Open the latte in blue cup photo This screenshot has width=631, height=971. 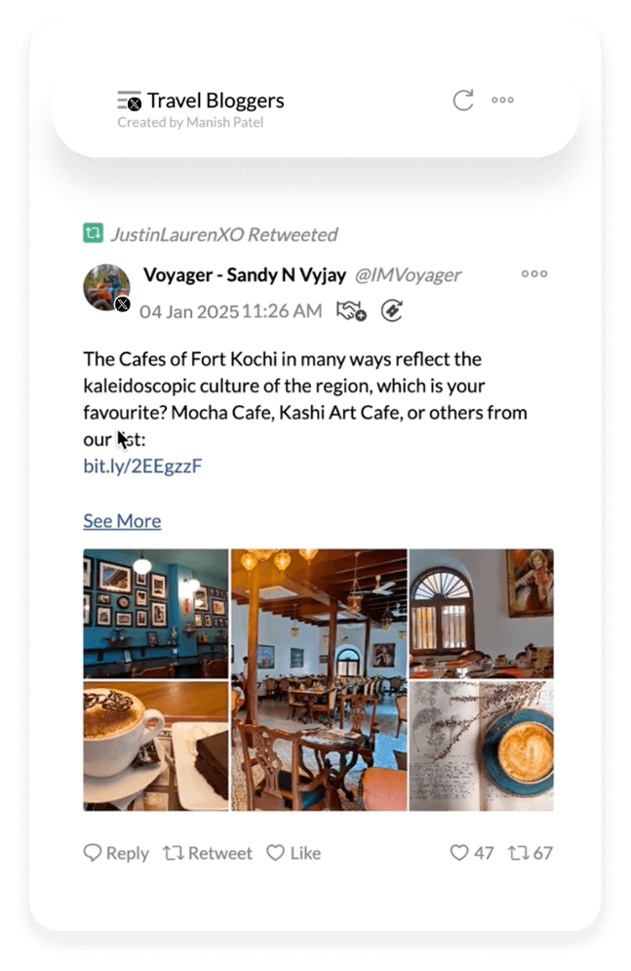pyautogui.click(x=481, y=747)
